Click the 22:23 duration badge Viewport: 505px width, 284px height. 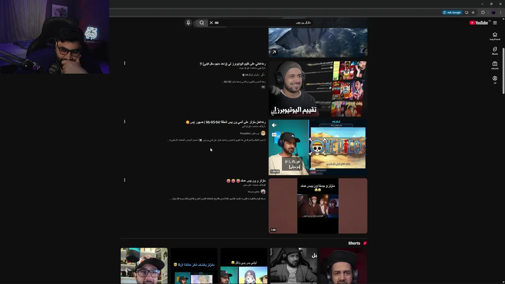(x=274, y=113)
